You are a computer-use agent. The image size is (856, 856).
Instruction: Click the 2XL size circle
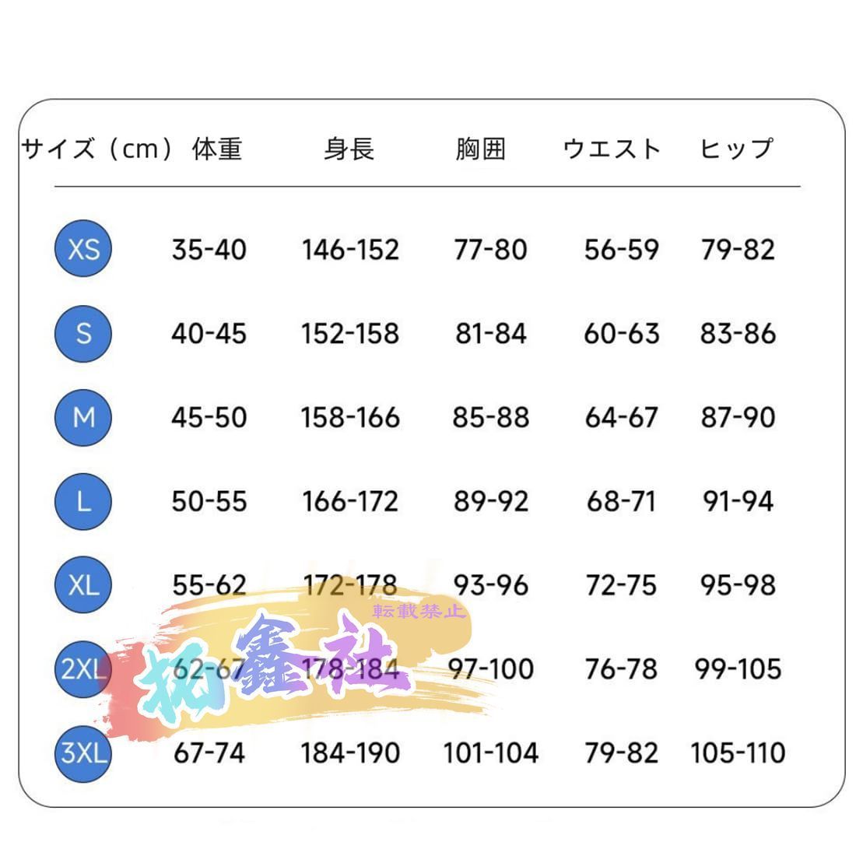click(x=82, y=669)
